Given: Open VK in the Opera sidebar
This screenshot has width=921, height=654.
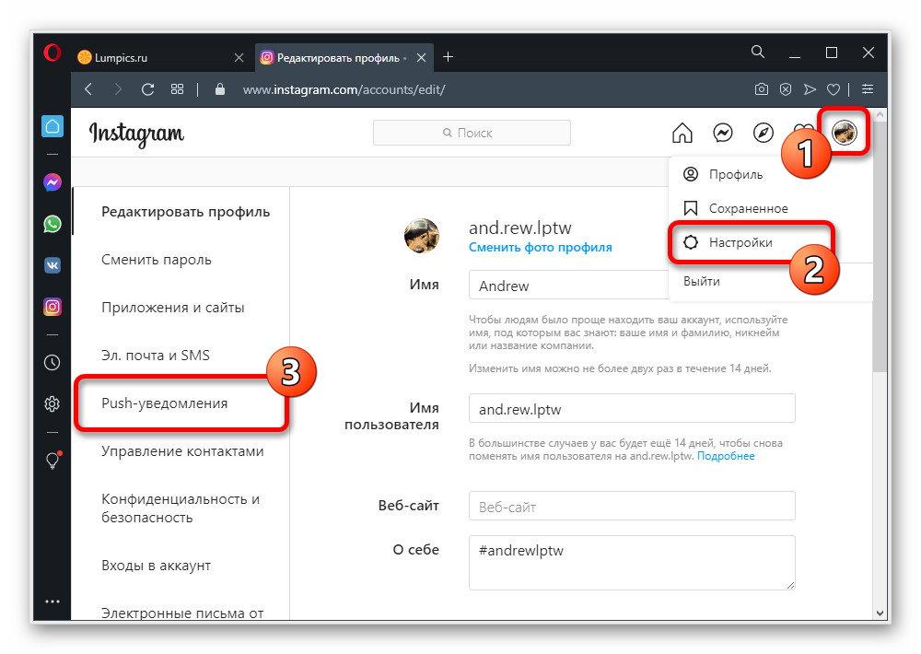Looking at the screenshot, I should pos(52,265).
